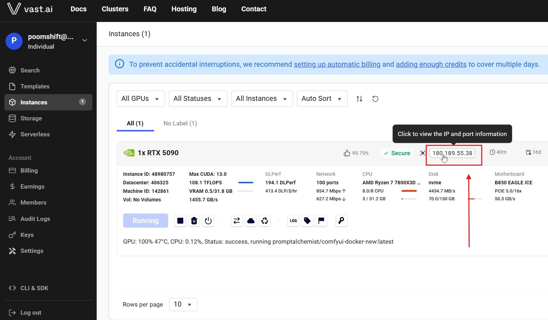Image resolution: width=548 pixels, height=320 pixels.
Task: Switch to the No Label (1) tab
Action: (180, 123)
